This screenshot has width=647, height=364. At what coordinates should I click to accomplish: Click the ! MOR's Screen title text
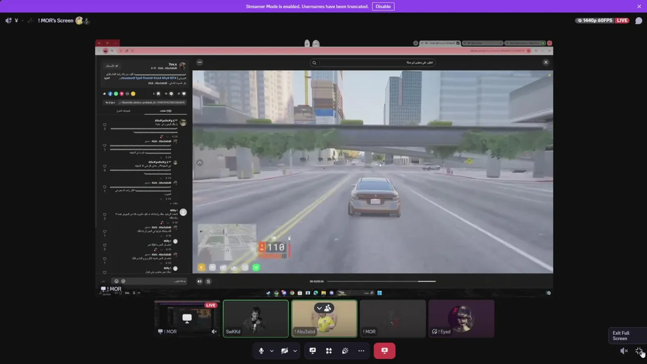pos(56,21)
